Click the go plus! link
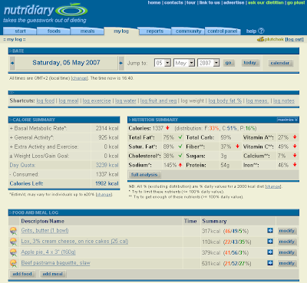This screenshot has height=283, width=307. click(296, 2)
